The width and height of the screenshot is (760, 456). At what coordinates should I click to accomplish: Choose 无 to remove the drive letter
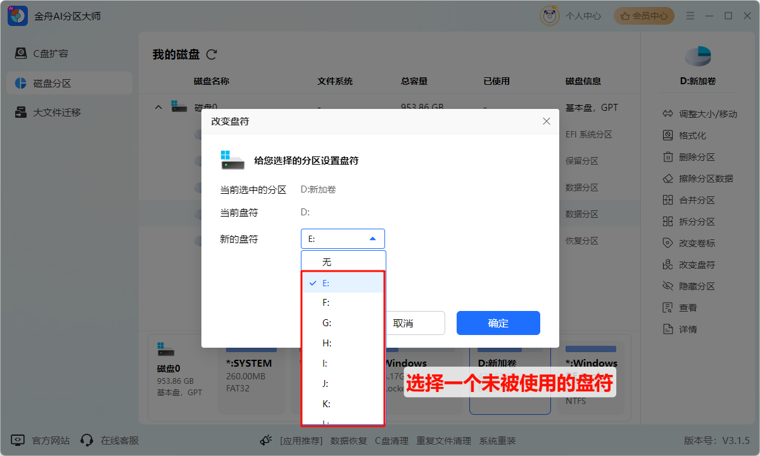pyautogui.click(x=326, y=261)
